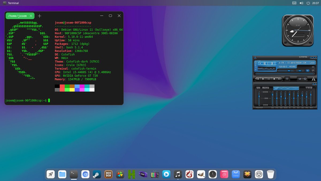321x181 pixels.
Task: Open the Cutefish store from dock
Action: pyautogui.click(x=236, y=174)
